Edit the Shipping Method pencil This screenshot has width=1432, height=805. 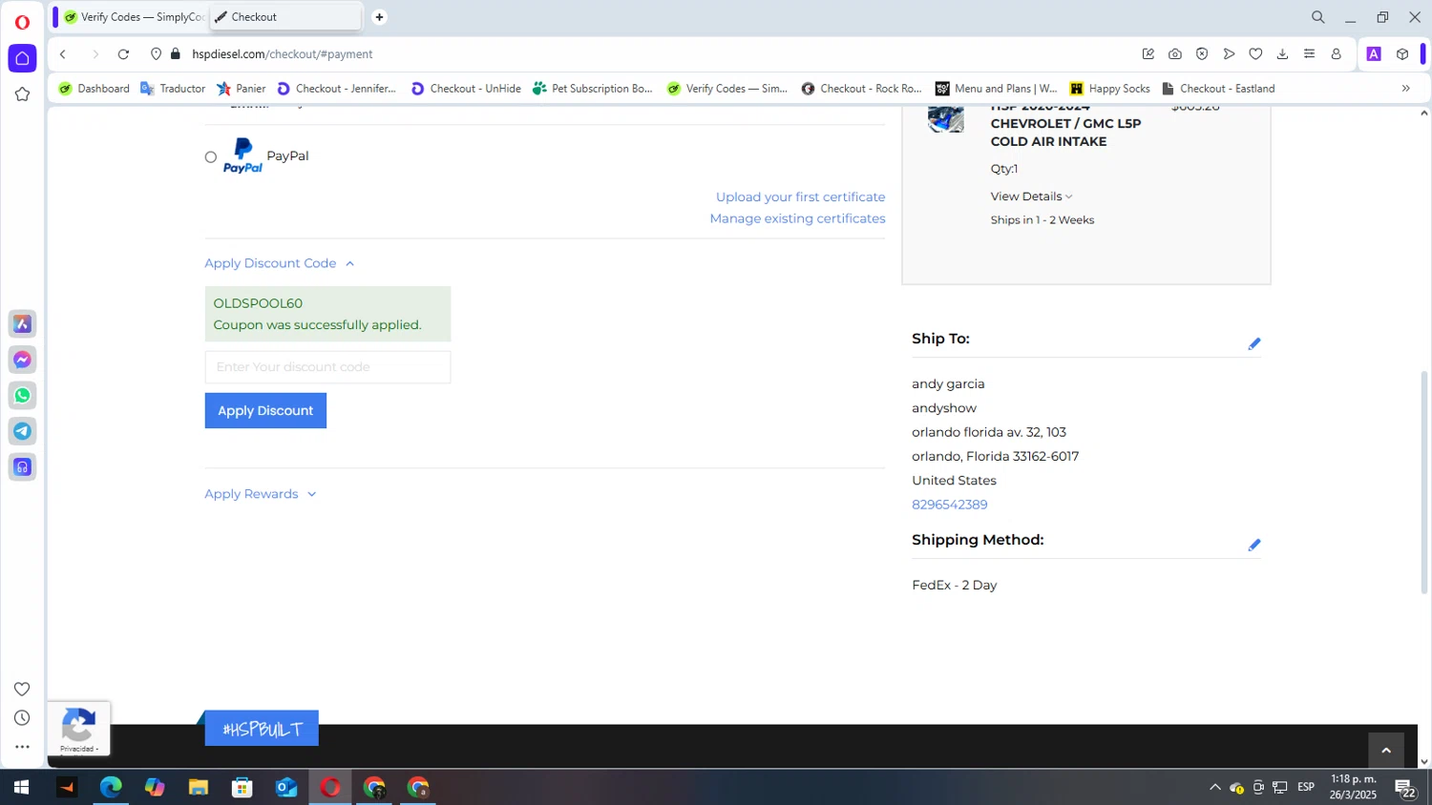[x=1254, y=545]
